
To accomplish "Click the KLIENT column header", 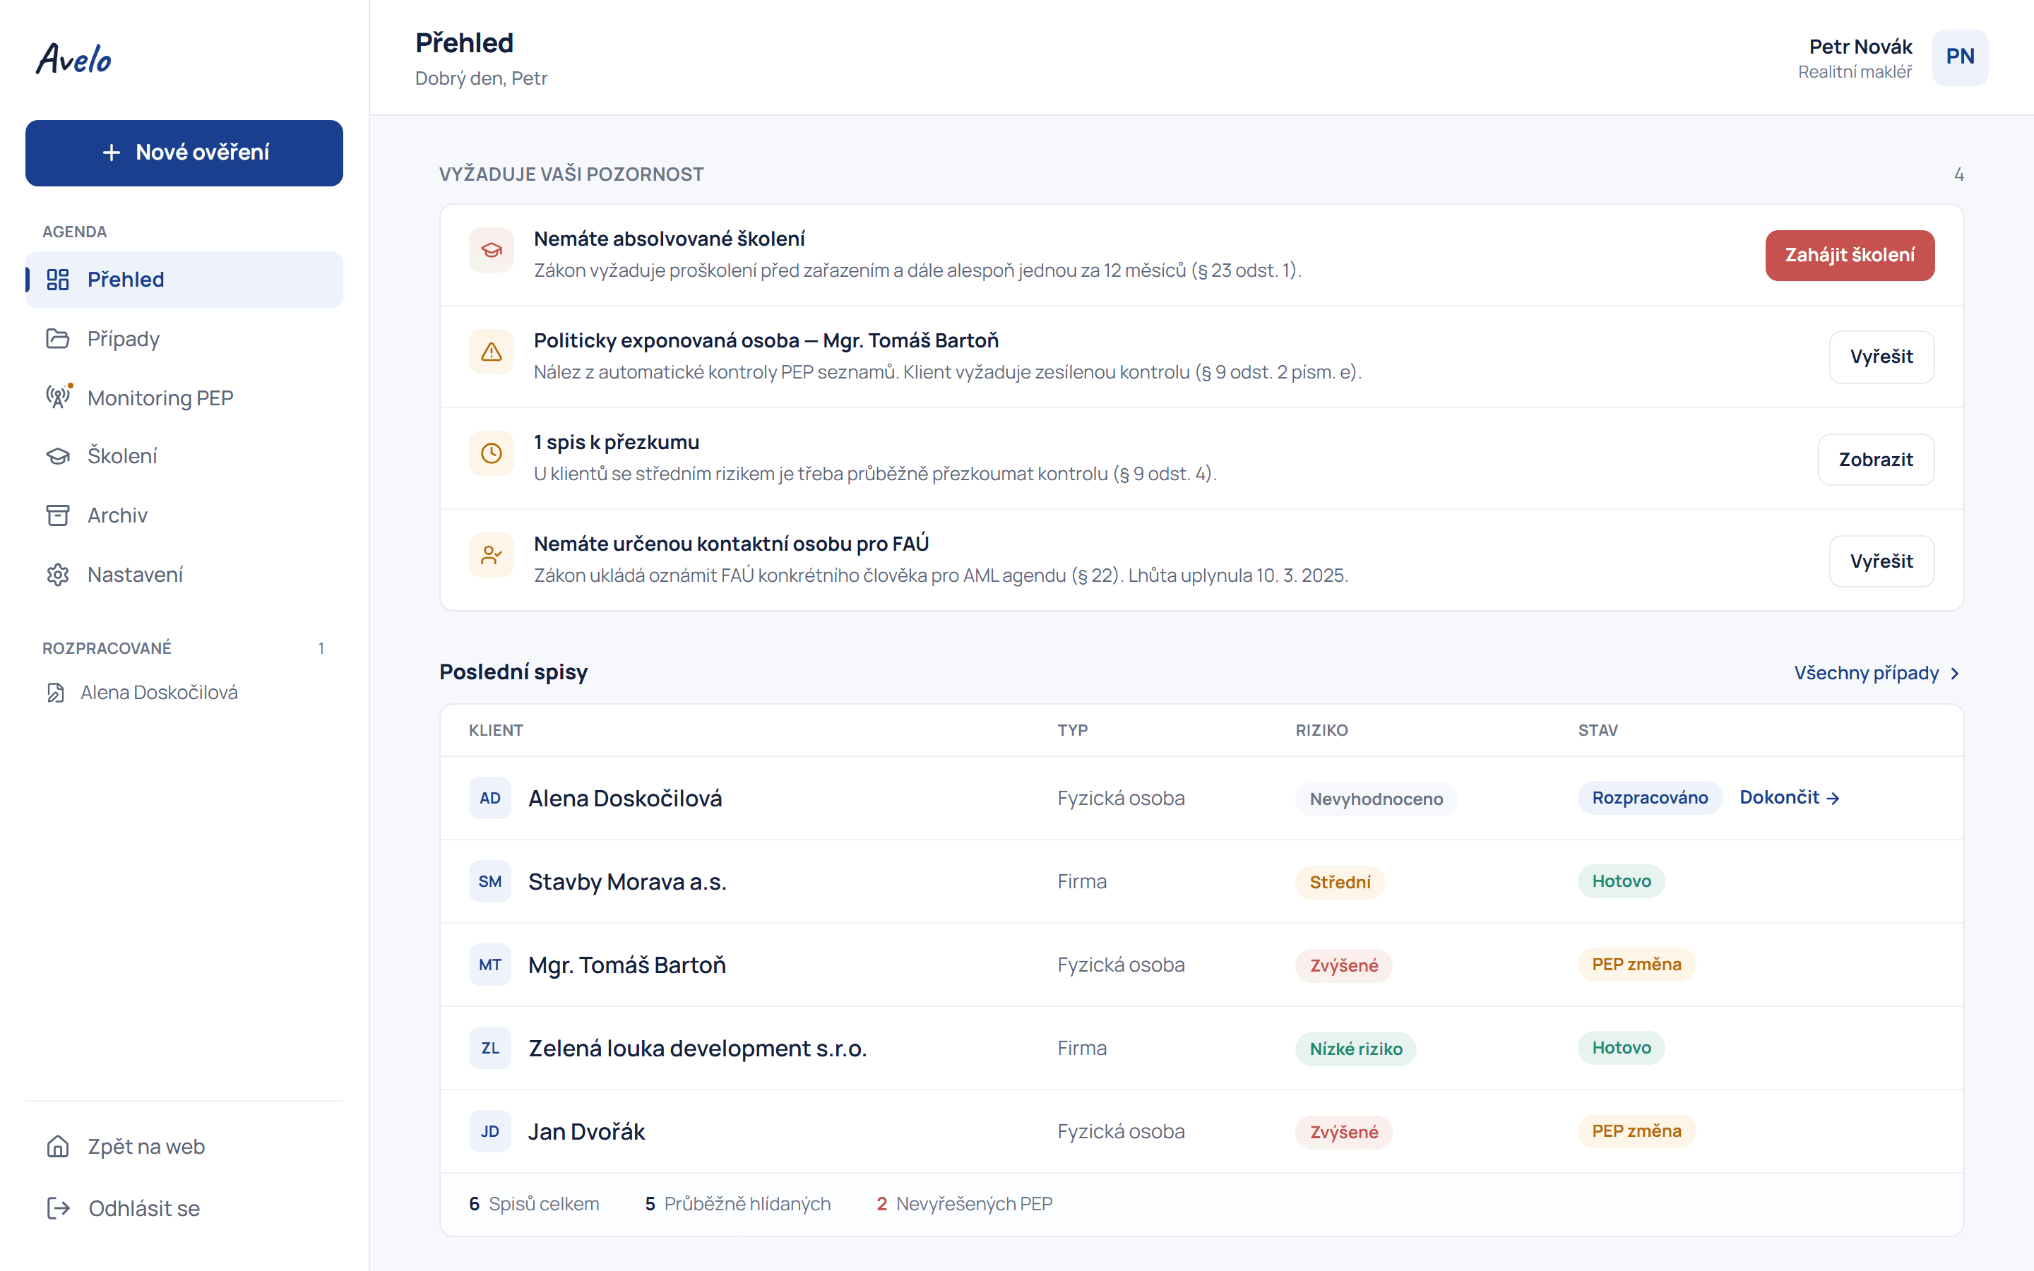I will (496, 731).
